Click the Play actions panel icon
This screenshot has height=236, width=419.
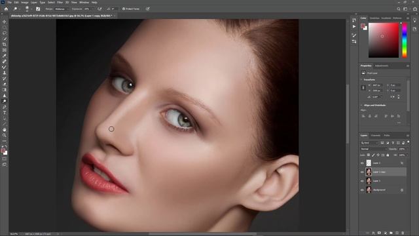coord(354,26)
